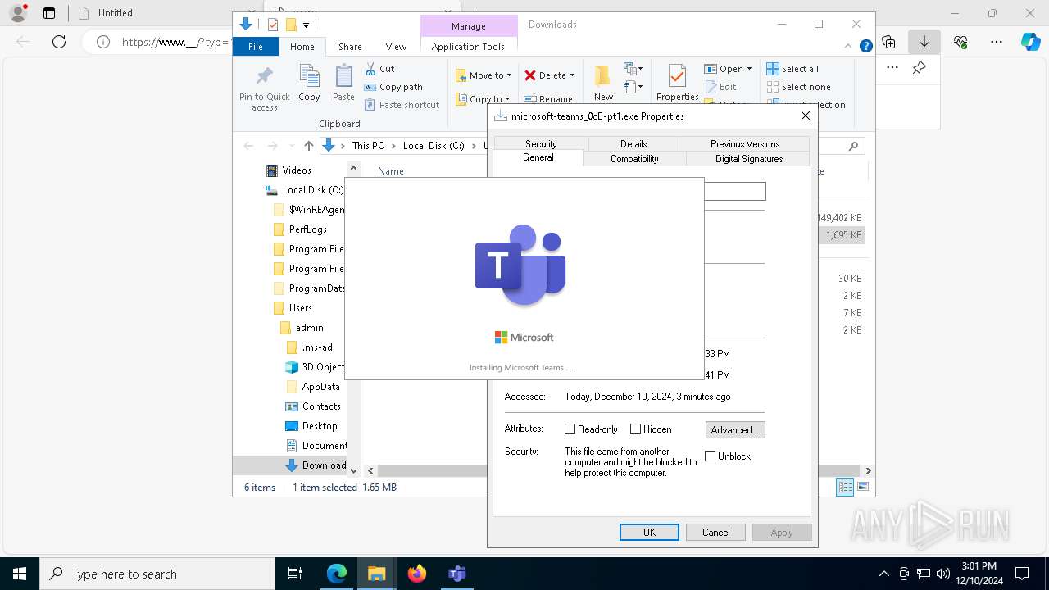Open Edge tab actions menu icon
Screen dimensions: 1049x590
[49, 12]
